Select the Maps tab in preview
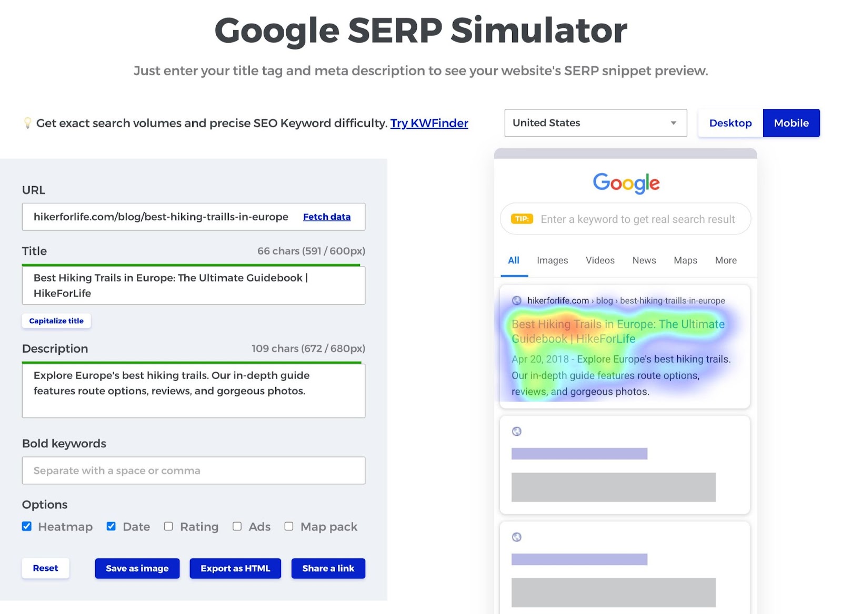Viewport: 842px width, 614px height. 686,260
